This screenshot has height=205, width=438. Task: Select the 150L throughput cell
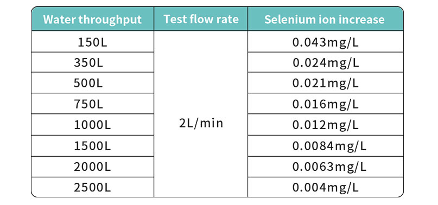(x=92, y=42)
